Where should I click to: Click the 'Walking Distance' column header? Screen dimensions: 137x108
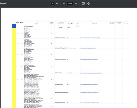tap(52, 23)
